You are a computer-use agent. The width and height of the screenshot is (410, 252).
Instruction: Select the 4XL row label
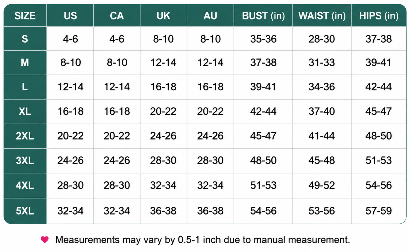(25, 185)
